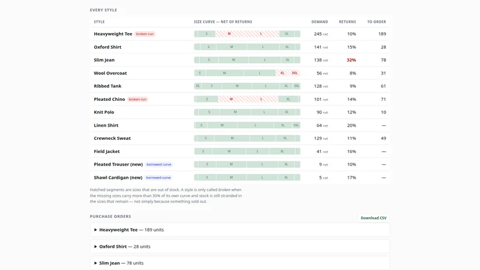Click the 245 net demand for Heavyweight Tee

[321, 34]
